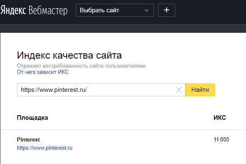Viewport: 246px width, 164px height.
Task: Click the yellow Найти button
Action: [x=200, y=90]
